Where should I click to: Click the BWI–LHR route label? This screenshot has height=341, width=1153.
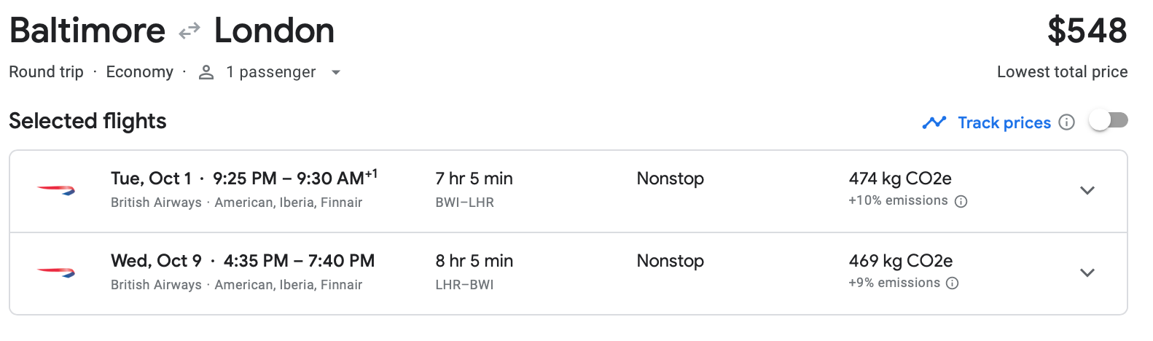[464, 203]
